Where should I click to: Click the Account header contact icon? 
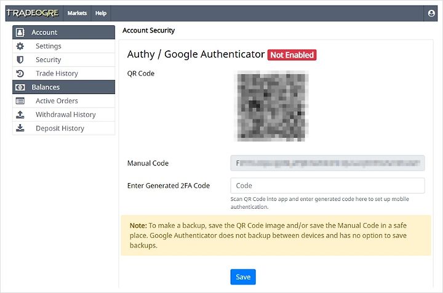(x=20, y=33)
